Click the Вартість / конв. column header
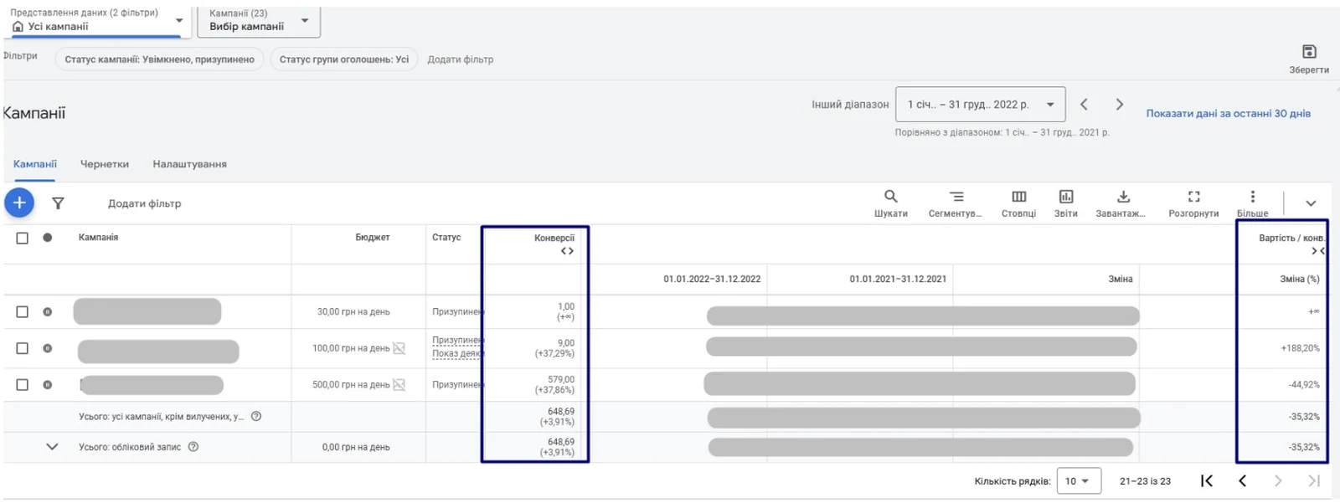The height and width of the screenshot is (503, 1340). 1291,239
